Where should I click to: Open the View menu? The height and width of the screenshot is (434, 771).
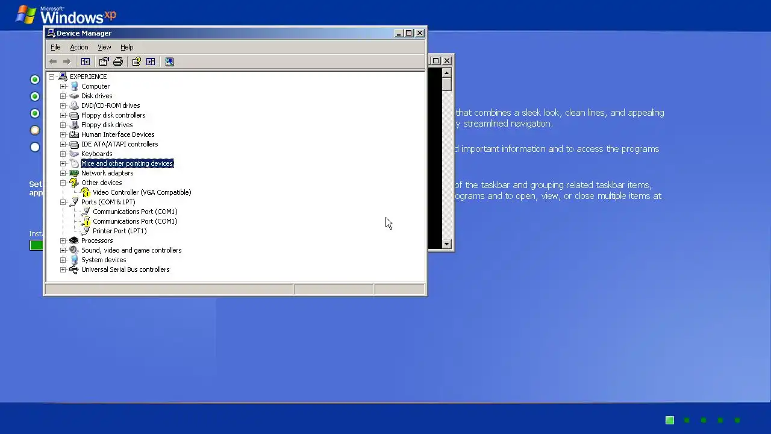(x=104, y=47)
